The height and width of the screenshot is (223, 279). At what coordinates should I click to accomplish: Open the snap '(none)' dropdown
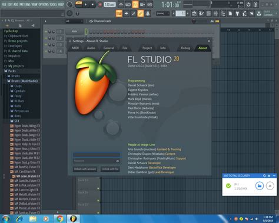[x=162, y=14]
